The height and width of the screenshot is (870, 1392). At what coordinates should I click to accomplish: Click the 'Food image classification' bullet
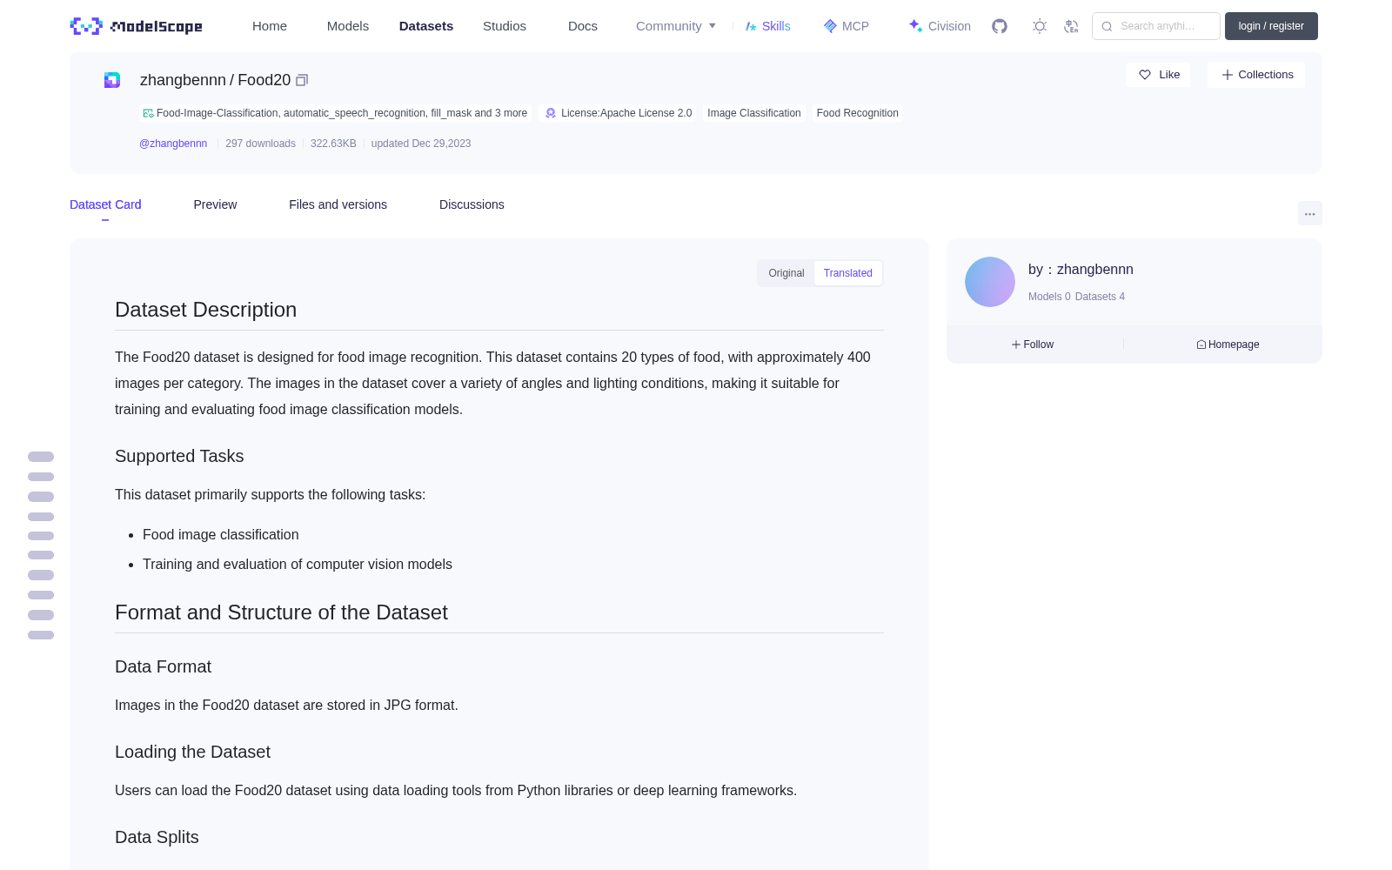tap(221, 535)
